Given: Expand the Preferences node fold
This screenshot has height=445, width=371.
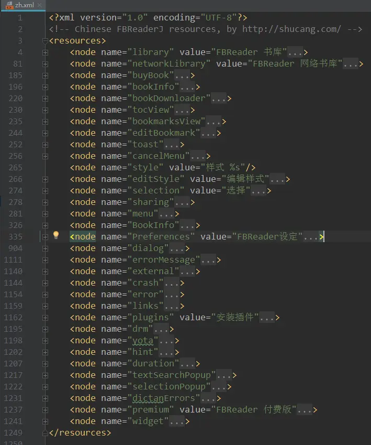Looking at the screenshot, I should pyautogui.click(x=45, y=237).
